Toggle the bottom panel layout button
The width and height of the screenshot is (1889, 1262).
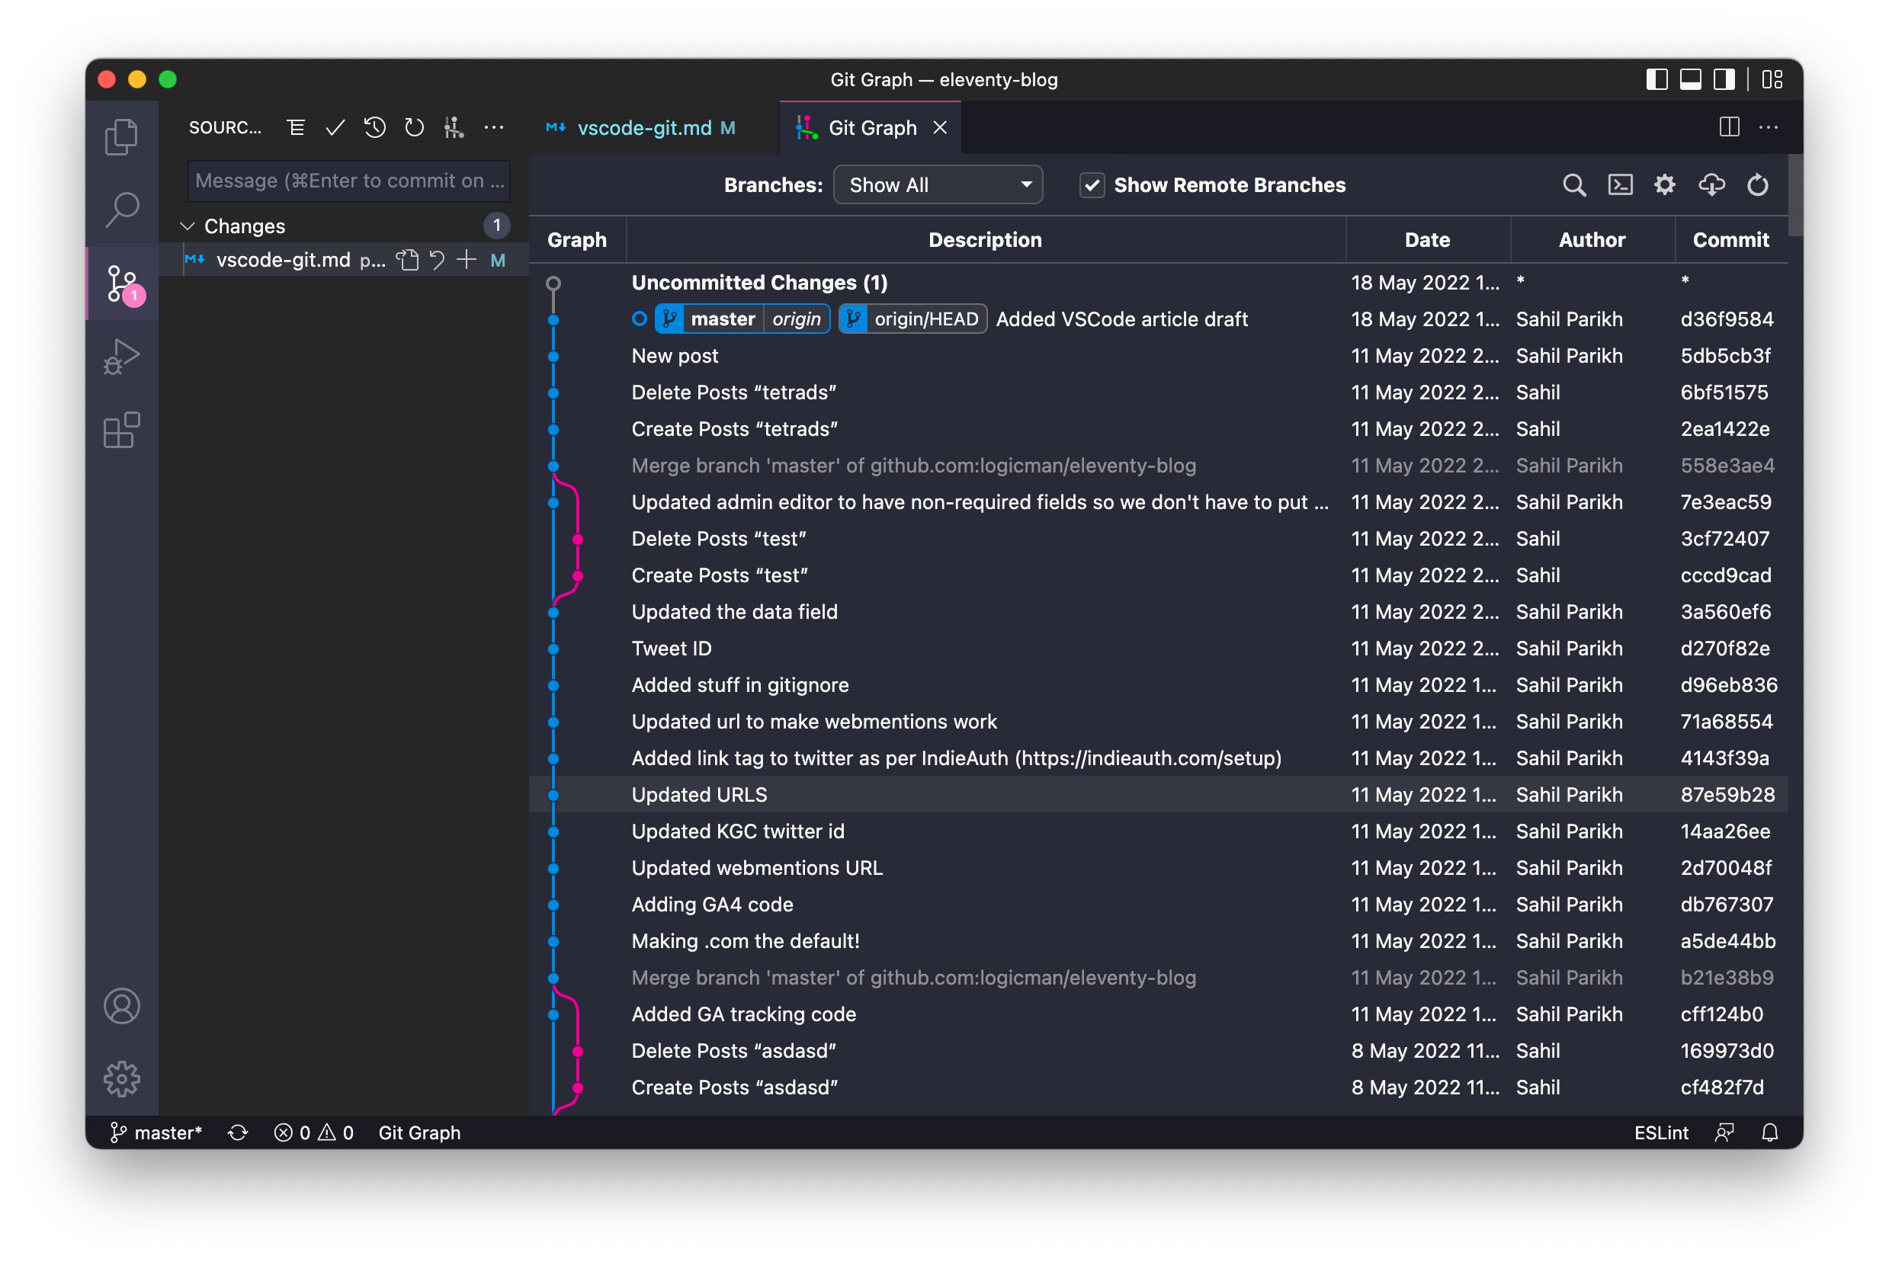pyautogui.click(x=1689, y=80)
